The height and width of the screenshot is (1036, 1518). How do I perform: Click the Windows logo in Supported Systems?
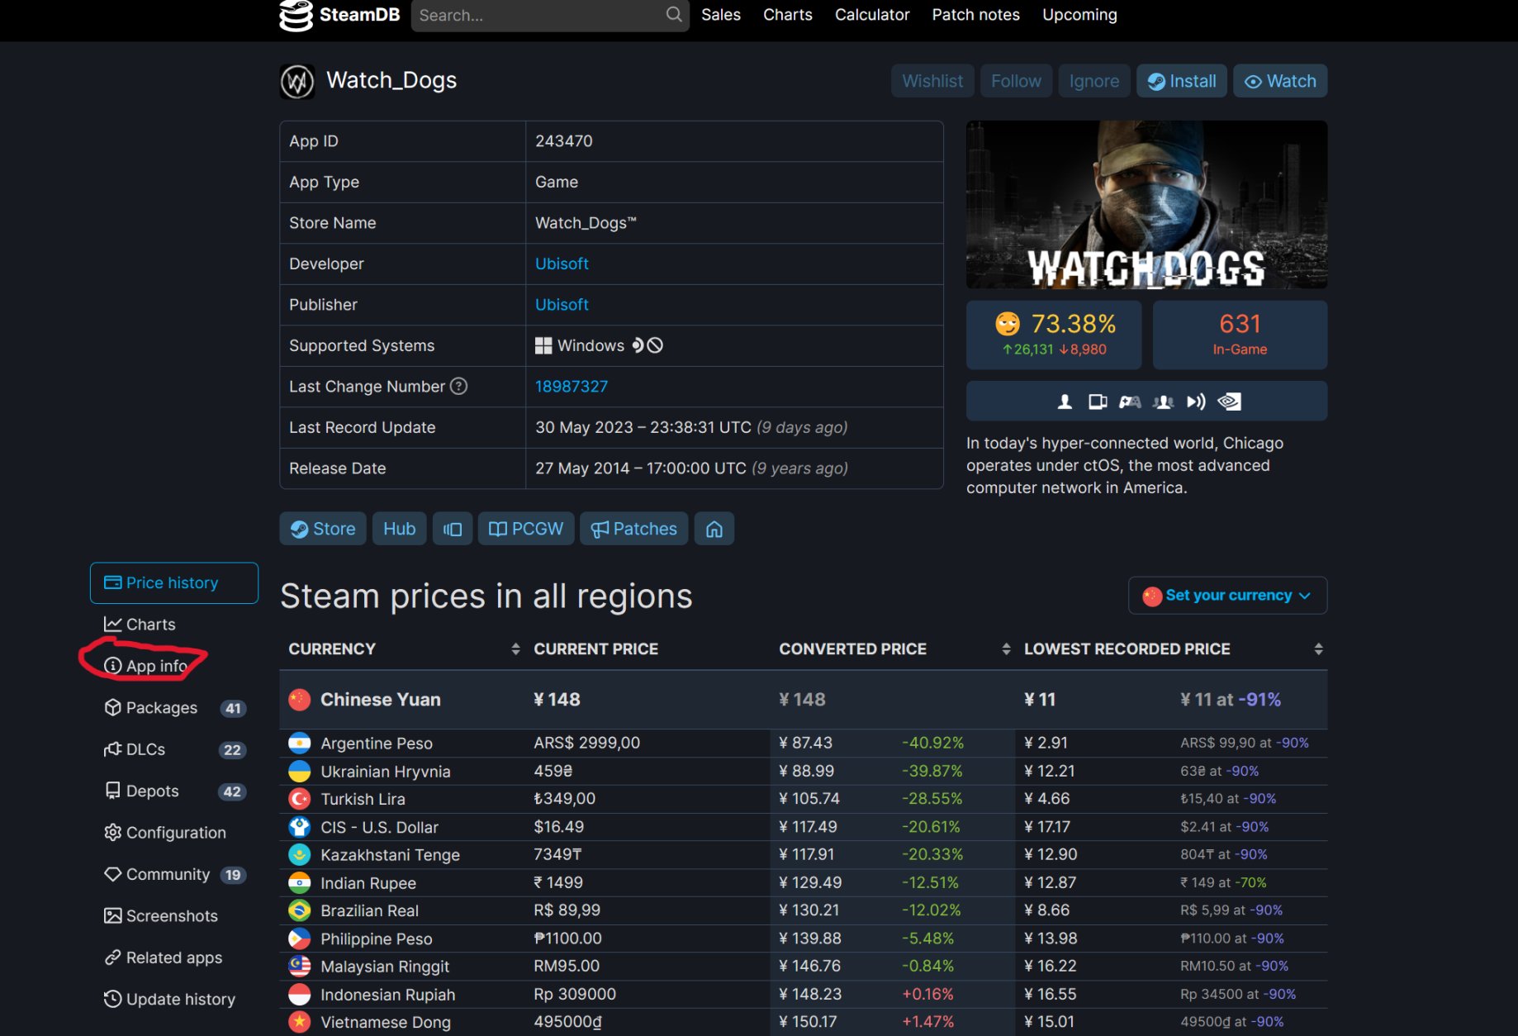pyautogui.click(x=543, y=345)
